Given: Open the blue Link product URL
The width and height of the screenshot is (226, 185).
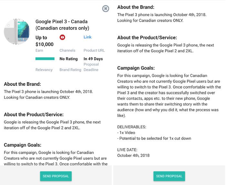Looking at the screenshot, I should coord(87,37).
